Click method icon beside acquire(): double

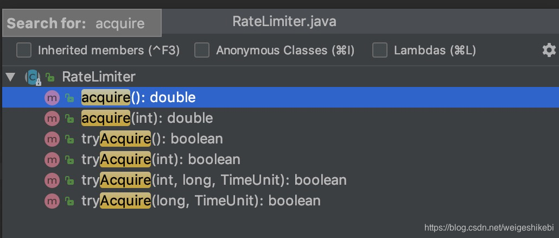point(52,98)
